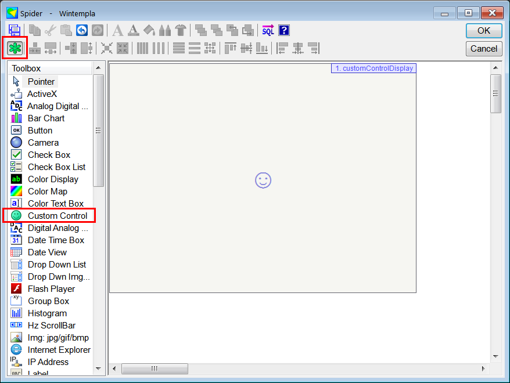Select ActiveX in the Toolbox

[42, 94]
